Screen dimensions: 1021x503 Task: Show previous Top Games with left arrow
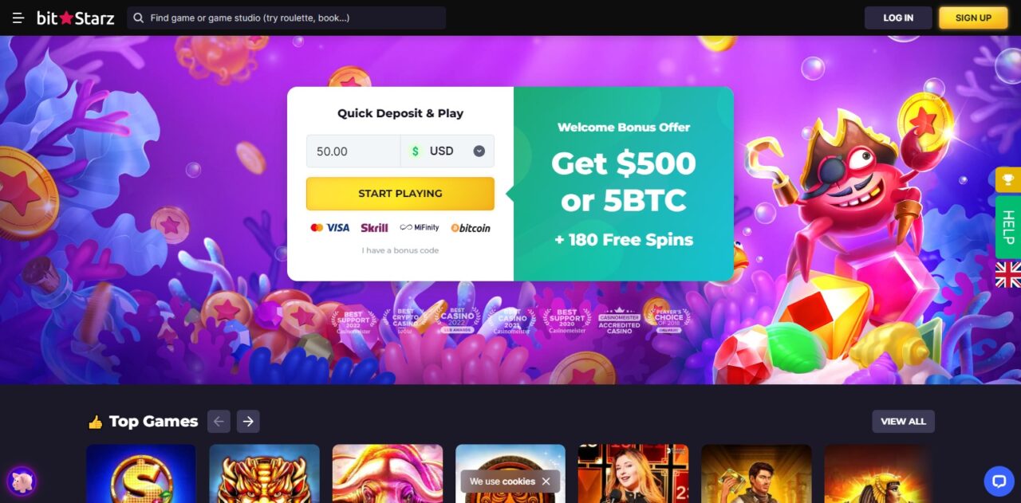pyautogui.click(x=219, y=421)
